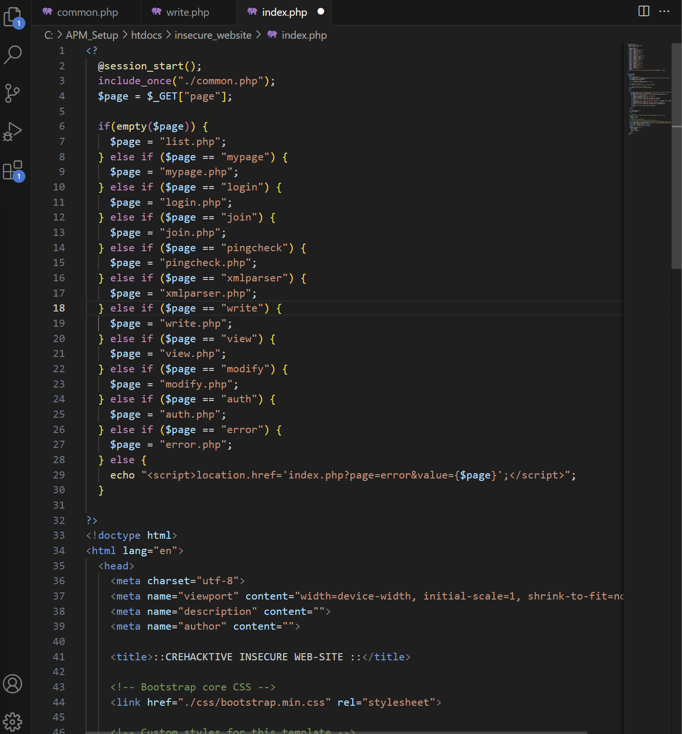682x734 pixels.
Task: Click the meta name="author" line
Action: [205, 626]
